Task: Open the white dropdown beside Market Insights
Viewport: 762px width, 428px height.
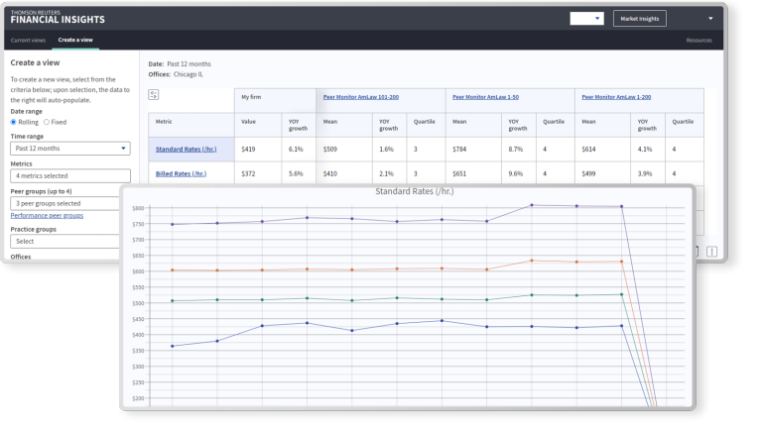Action: tap(586, 19)
